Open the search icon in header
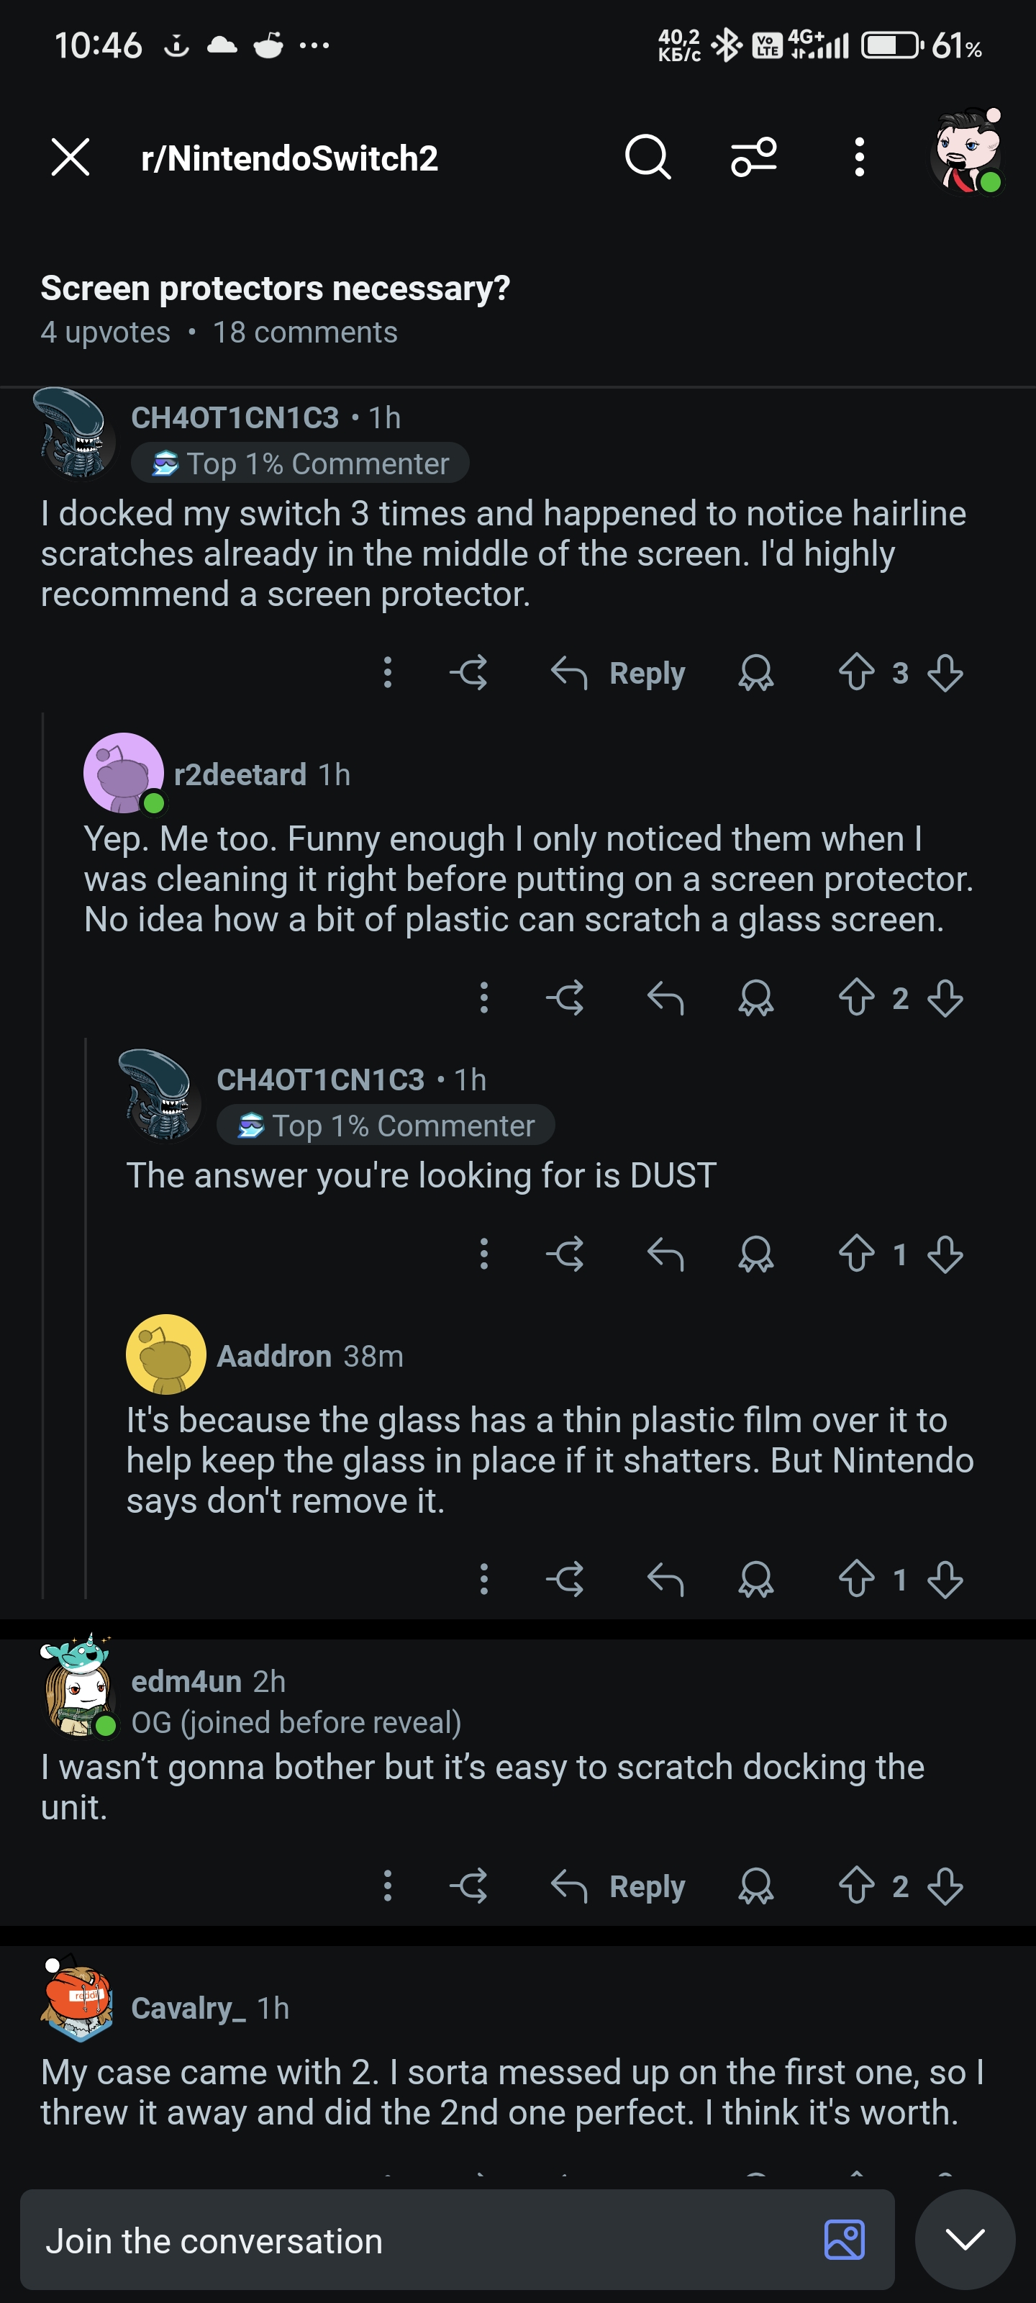Image resolution: width=1036 pixels, height=2303 pixels. click(647, 158)
